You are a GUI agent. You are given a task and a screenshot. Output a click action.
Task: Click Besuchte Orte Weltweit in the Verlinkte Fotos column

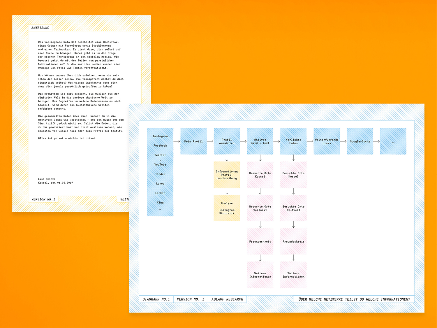(293, 208)
